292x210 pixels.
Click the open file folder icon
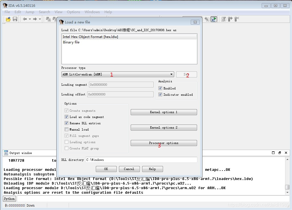tap(8, 19)
